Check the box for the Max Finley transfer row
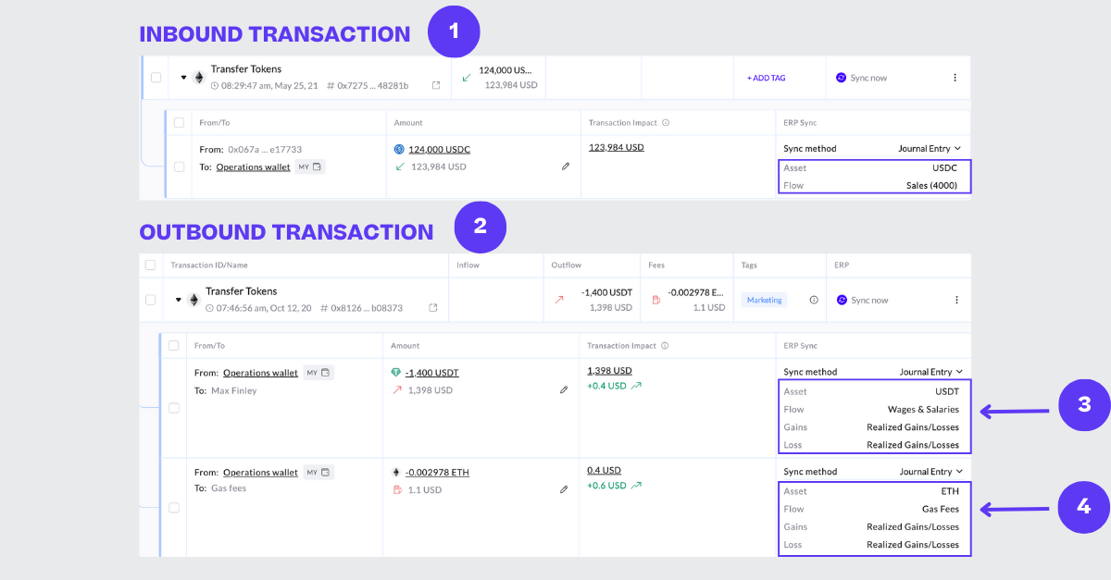1111x580 pixels. click(174, 408)
